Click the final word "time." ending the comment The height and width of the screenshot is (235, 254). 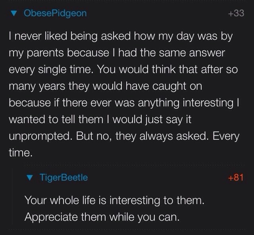click(x=21, y=153)
